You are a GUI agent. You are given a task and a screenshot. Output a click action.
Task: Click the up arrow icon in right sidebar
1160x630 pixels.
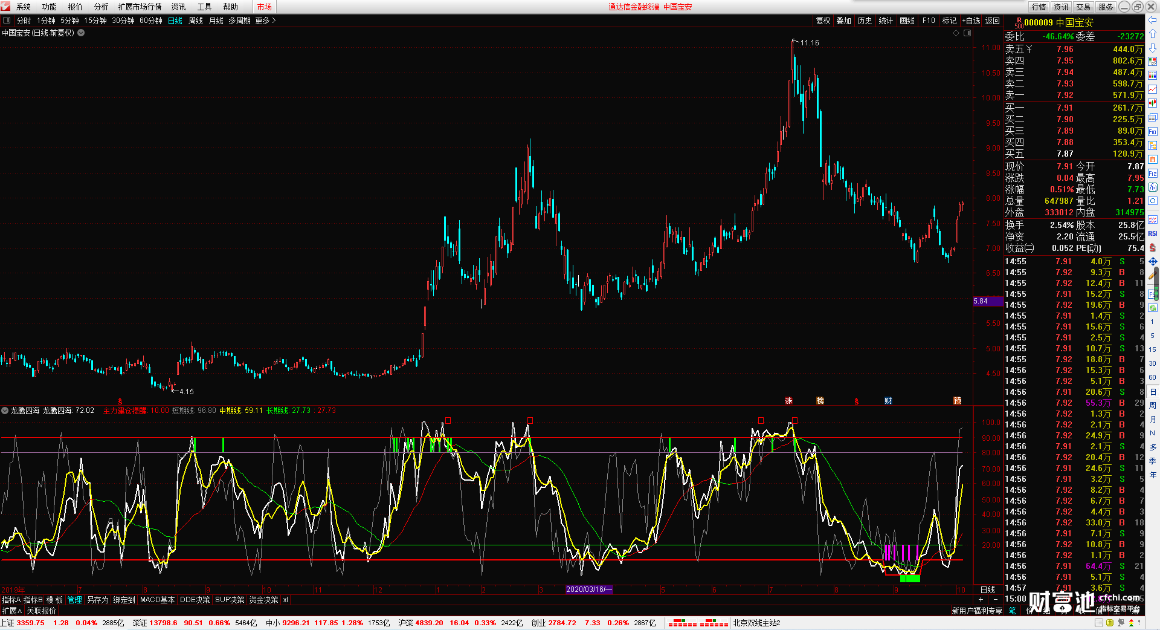(1152, 34)
